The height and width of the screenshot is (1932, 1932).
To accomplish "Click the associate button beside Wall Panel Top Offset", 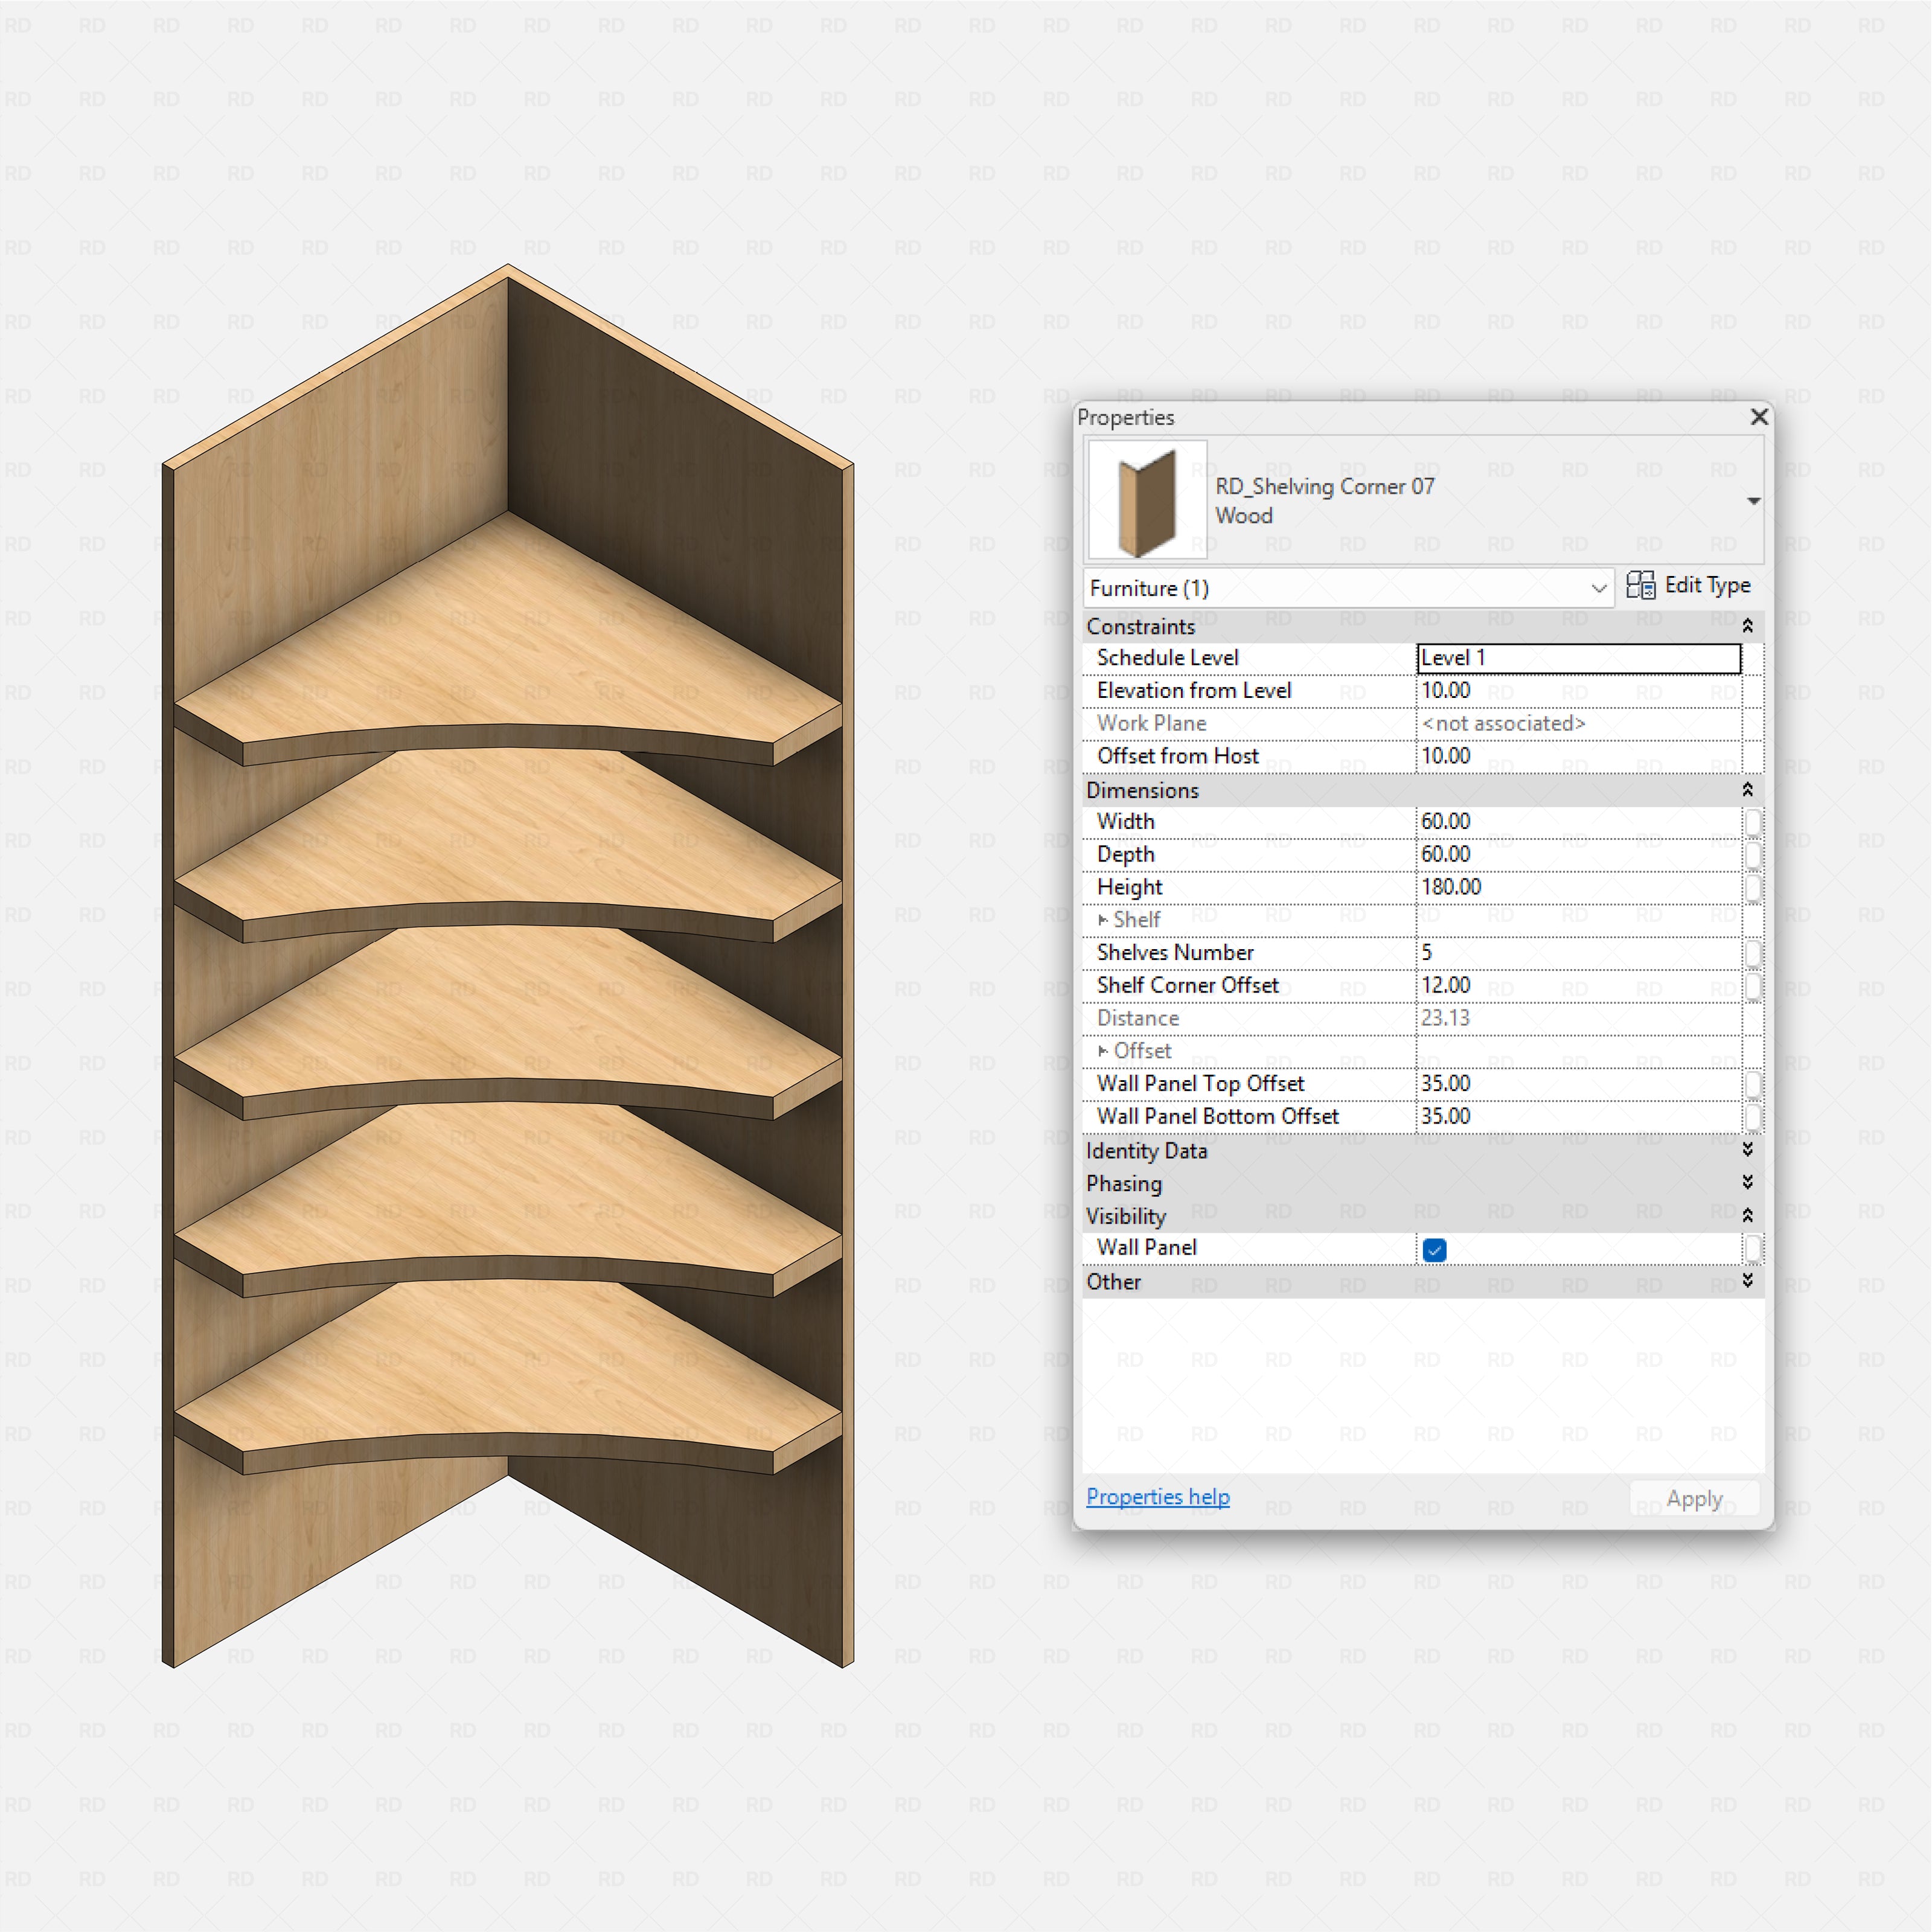I will (x=1753, y=1083).
